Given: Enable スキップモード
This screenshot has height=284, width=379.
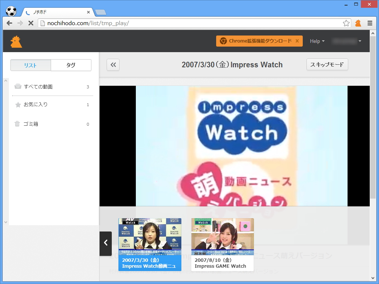Looking at the screenshot, I should click(x=327, y=64).
